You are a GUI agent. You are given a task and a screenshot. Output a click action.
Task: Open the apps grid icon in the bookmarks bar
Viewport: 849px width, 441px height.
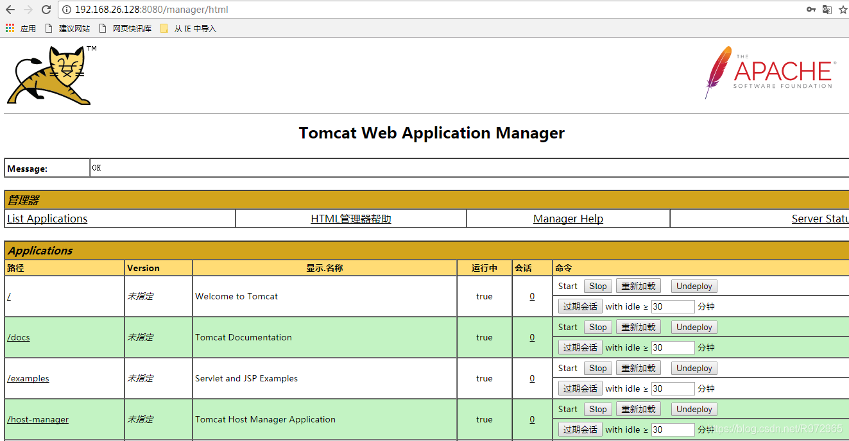point(10,28)
